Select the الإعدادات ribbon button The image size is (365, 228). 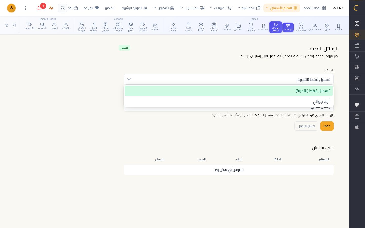coord(288,27)
